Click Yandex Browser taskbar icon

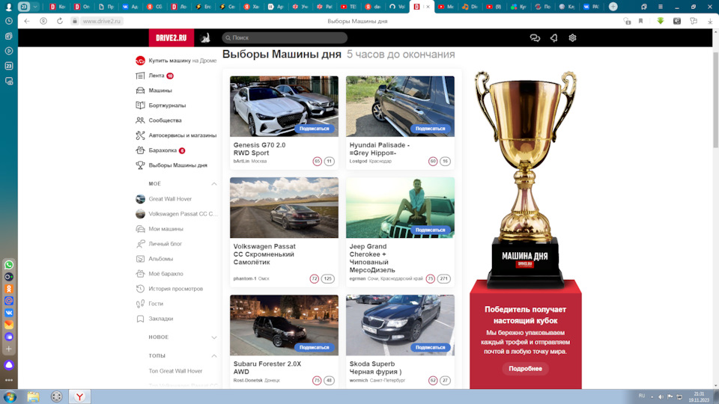(x=80, y=397)
